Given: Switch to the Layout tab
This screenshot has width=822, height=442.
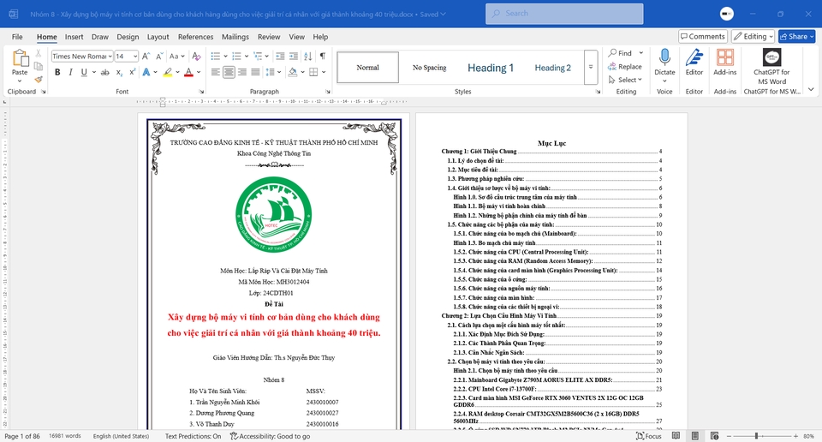Looking at the screenshot, I should pyautogui.click(x=158, y=37).
